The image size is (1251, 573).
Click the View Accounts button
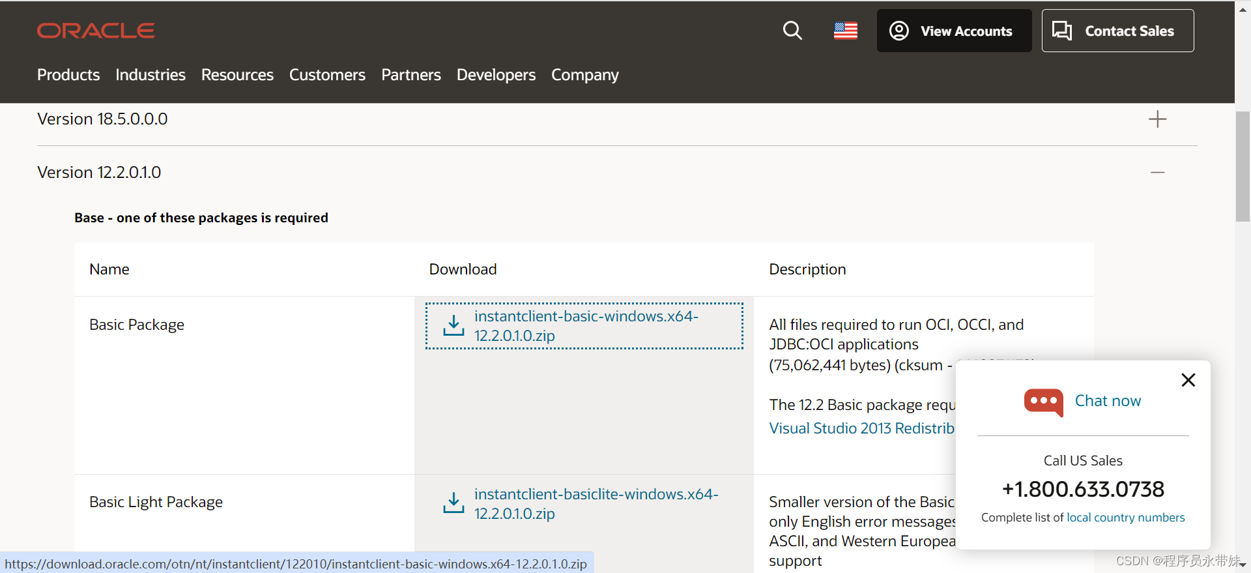pos(954,31)
